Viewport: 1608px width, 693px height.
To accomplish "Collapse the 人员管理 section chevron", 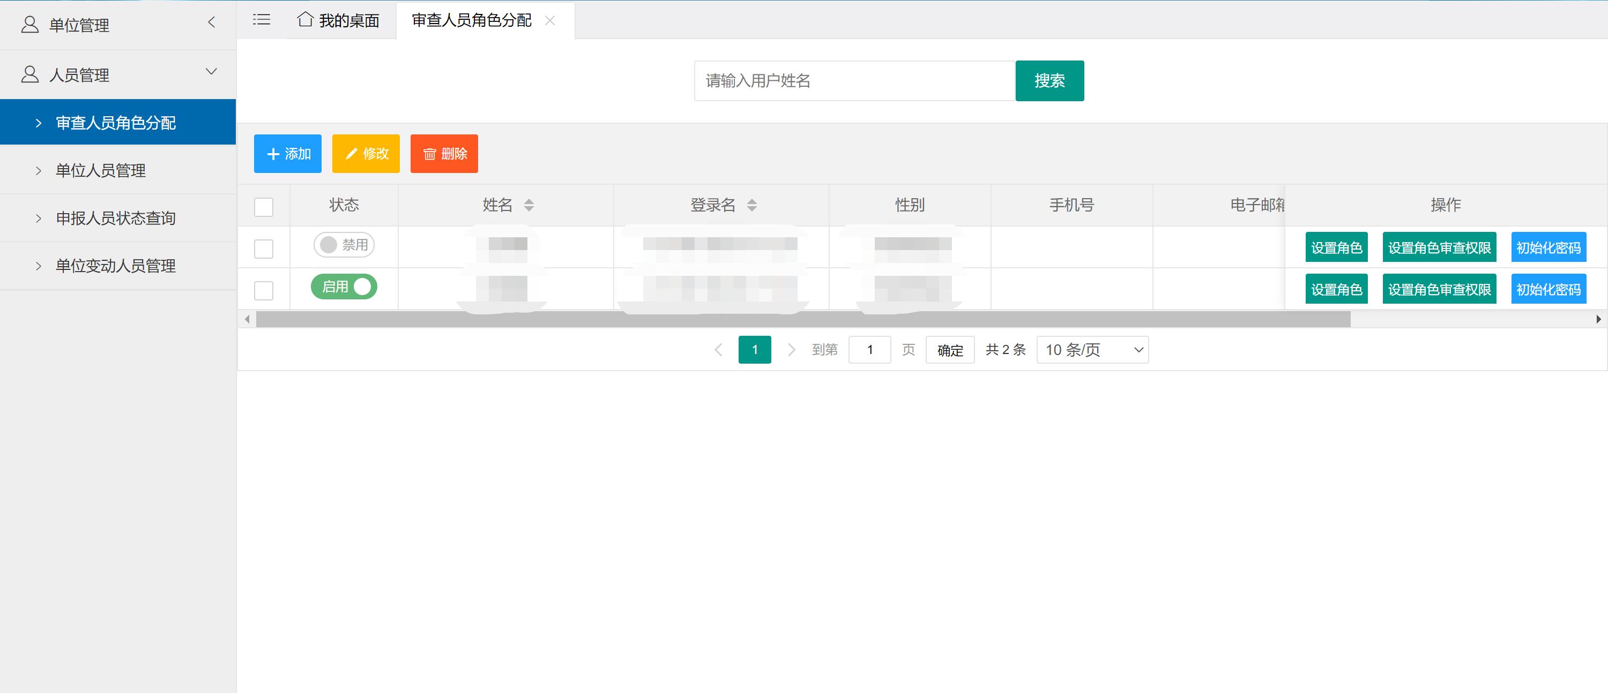I will click(x=211, y=72).
